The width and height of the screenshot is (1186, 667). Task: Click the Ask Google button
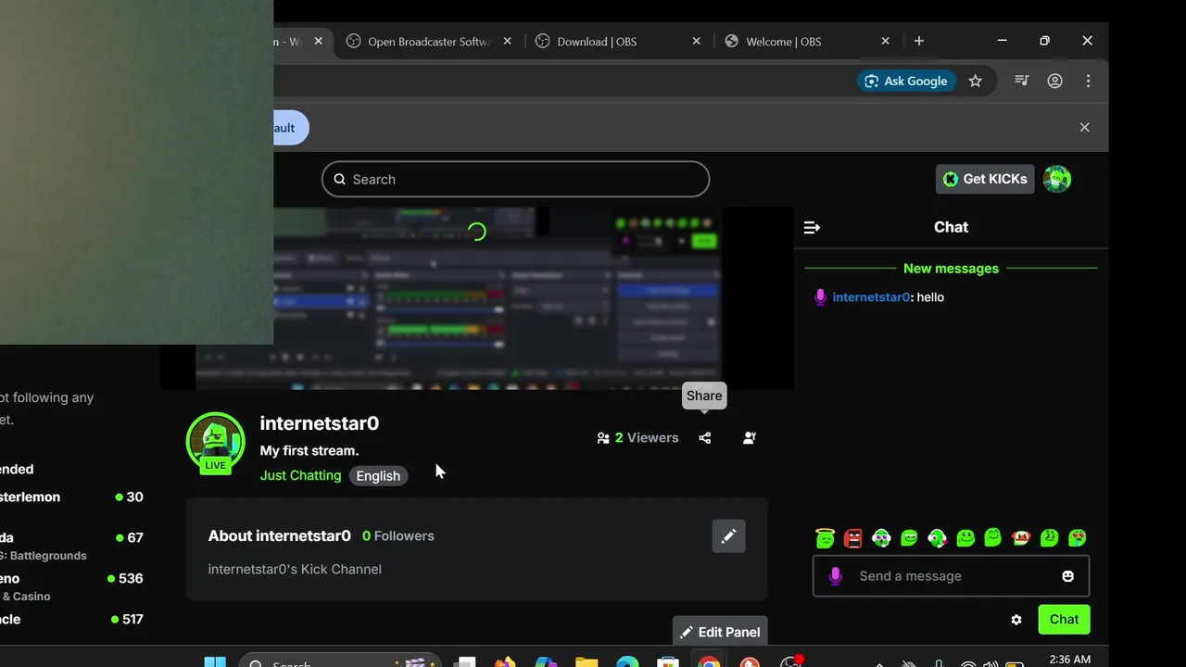click(905, 81)
